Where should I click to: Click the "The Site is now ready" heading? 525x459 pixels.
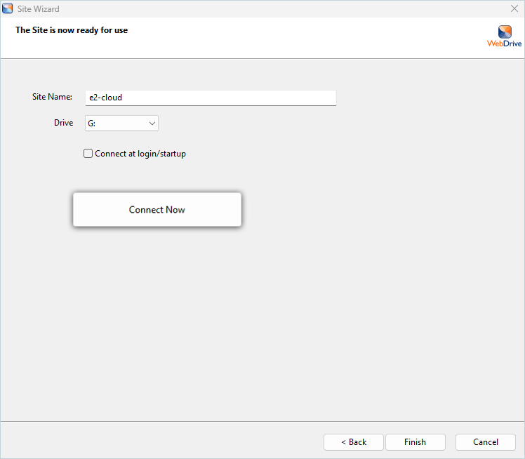(x=72, y=30)
